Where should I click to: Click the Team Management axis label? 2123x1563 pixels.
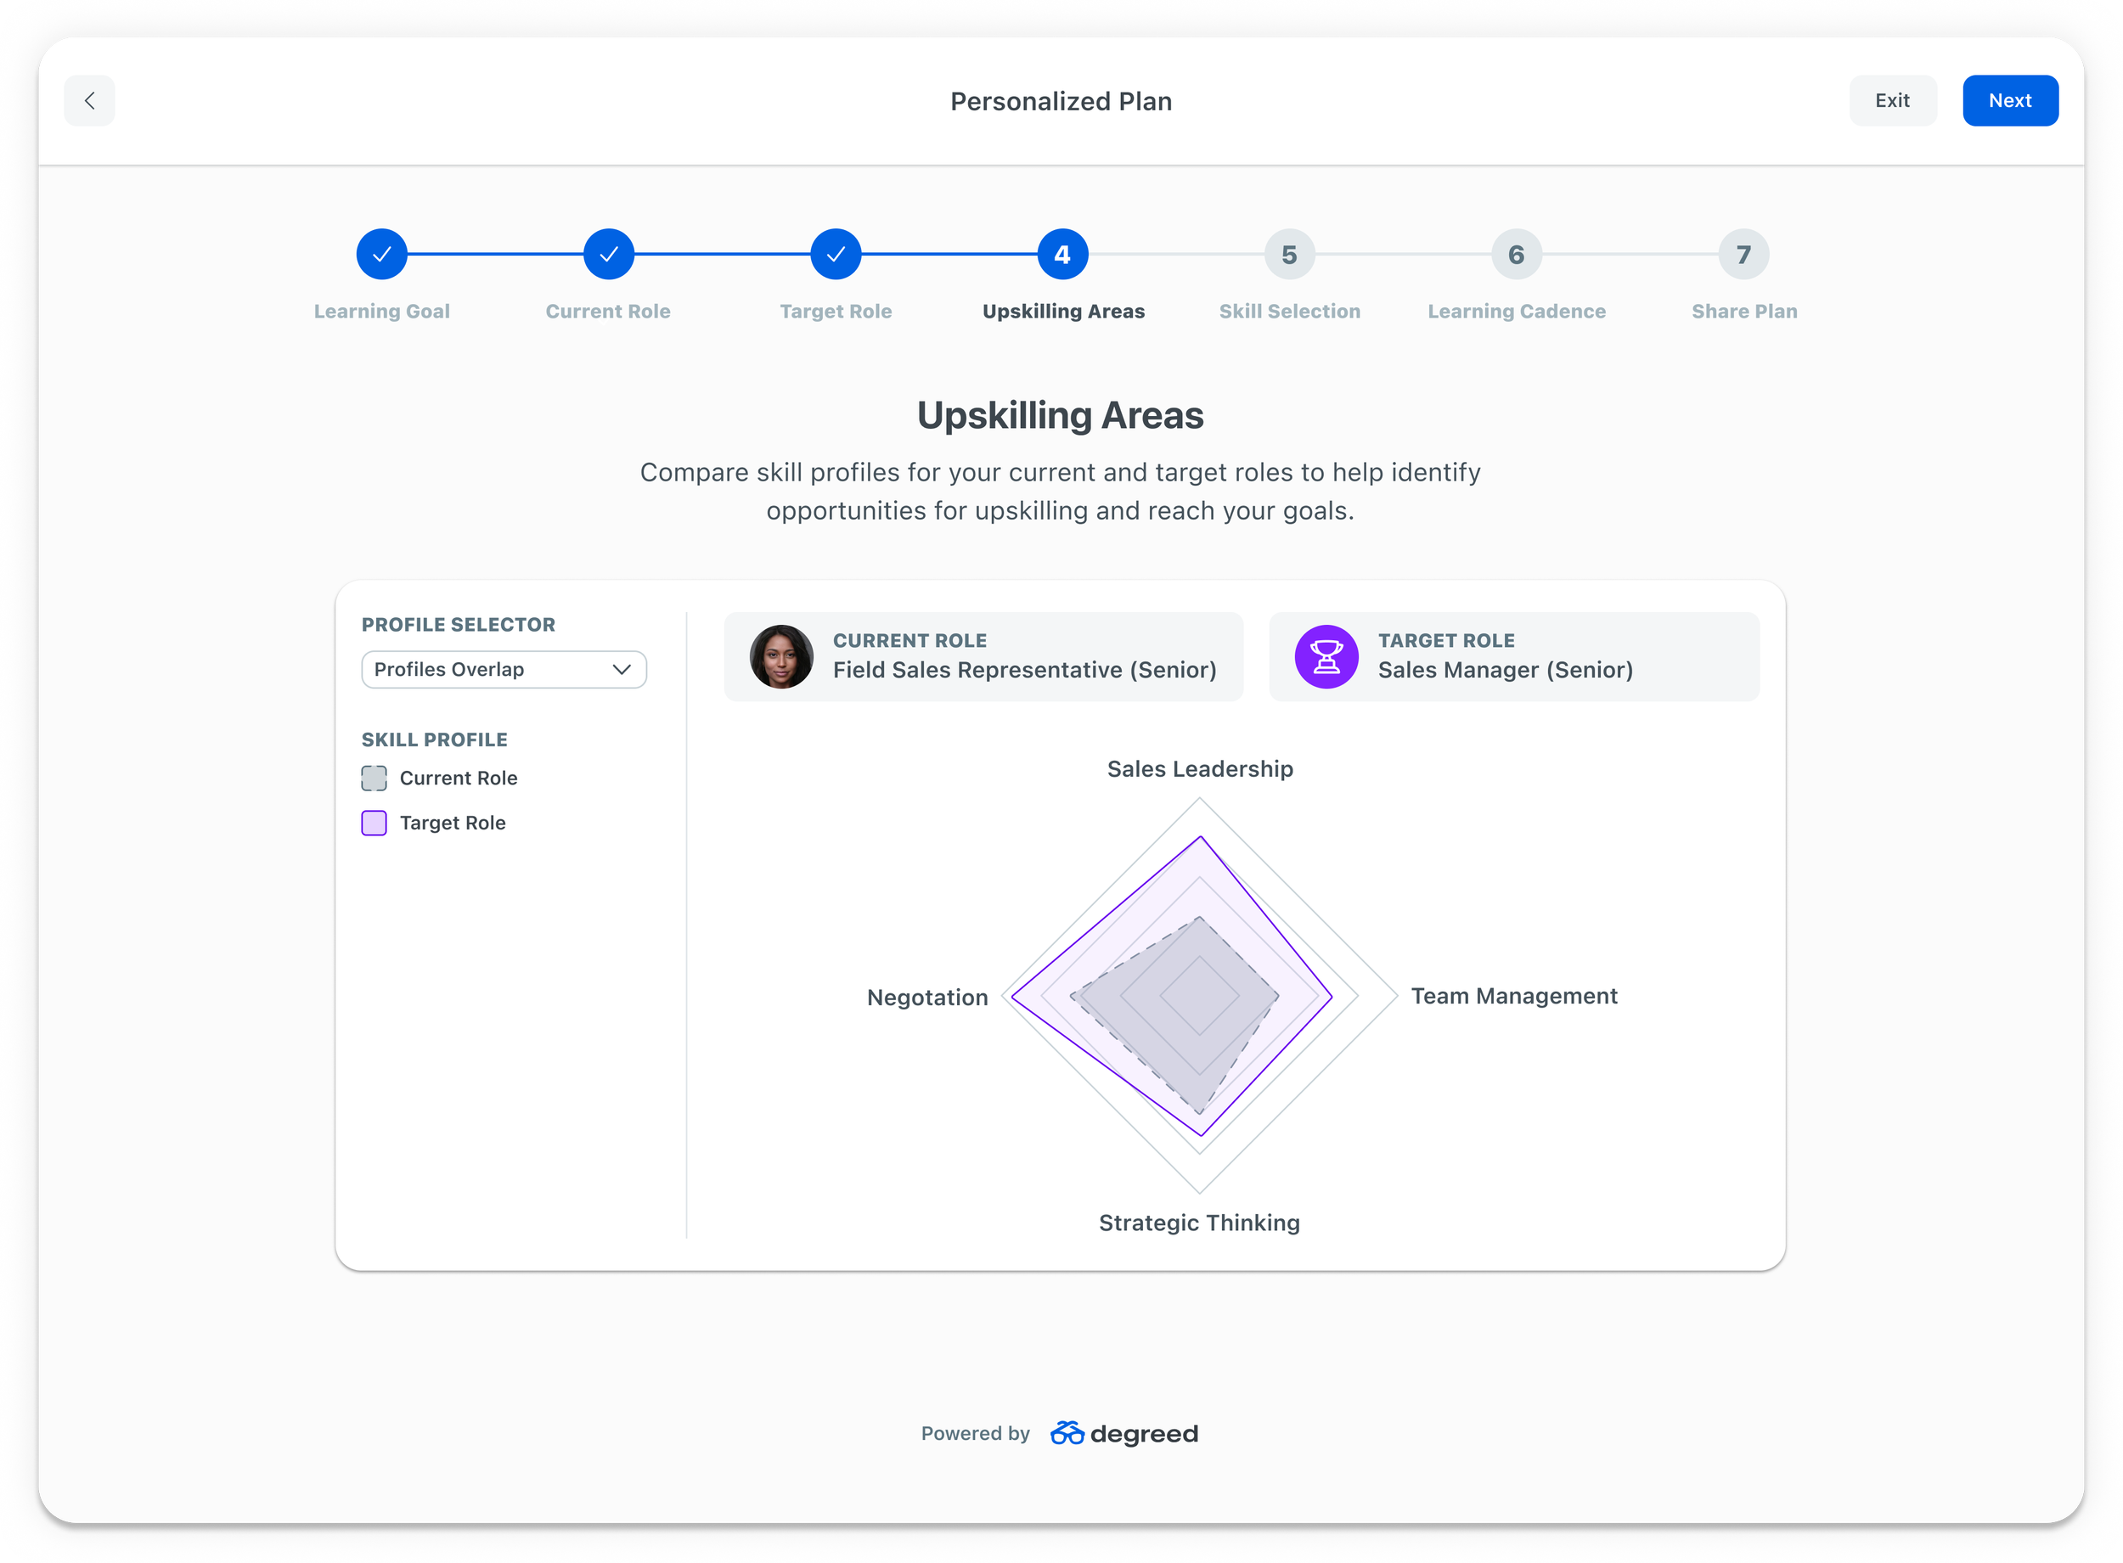[x=1514, y=996]
